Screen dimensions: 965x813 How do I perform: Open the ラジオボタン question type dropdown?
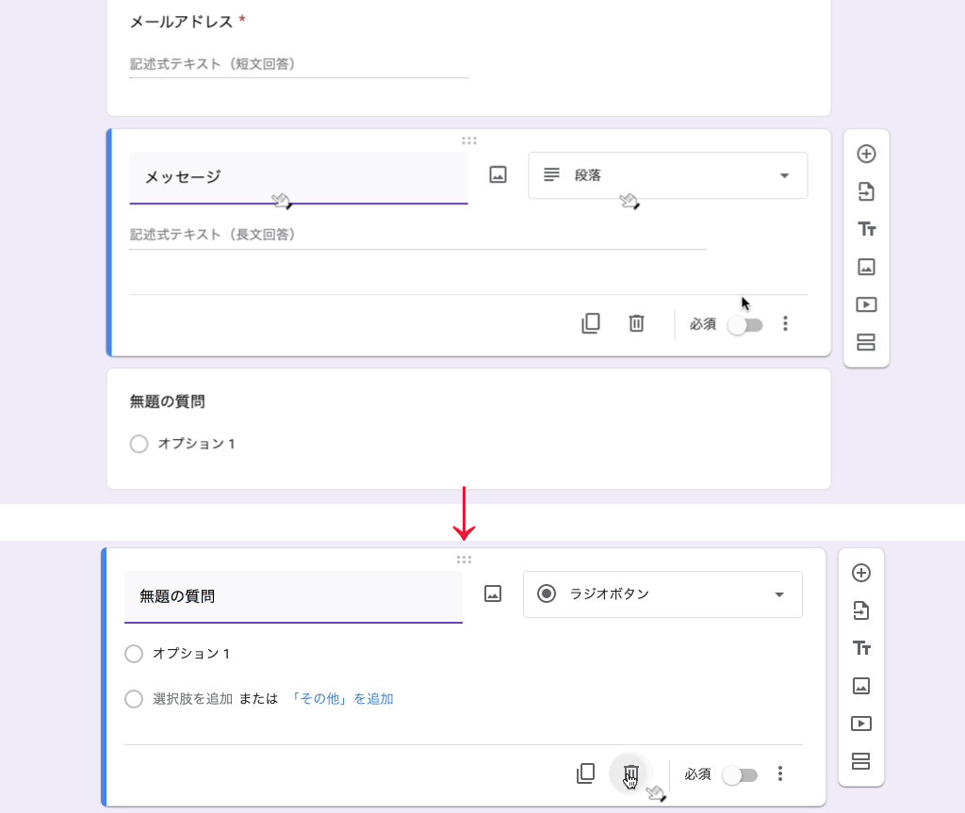[x=662, y=594]
